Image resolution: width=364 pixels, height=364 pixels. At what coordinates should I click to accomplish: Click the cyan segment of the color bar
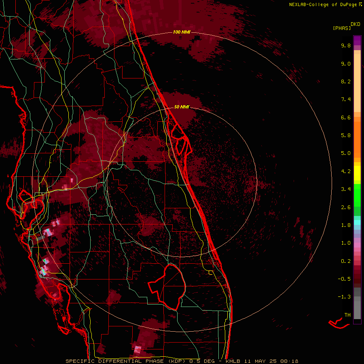(x=357, y=222)
